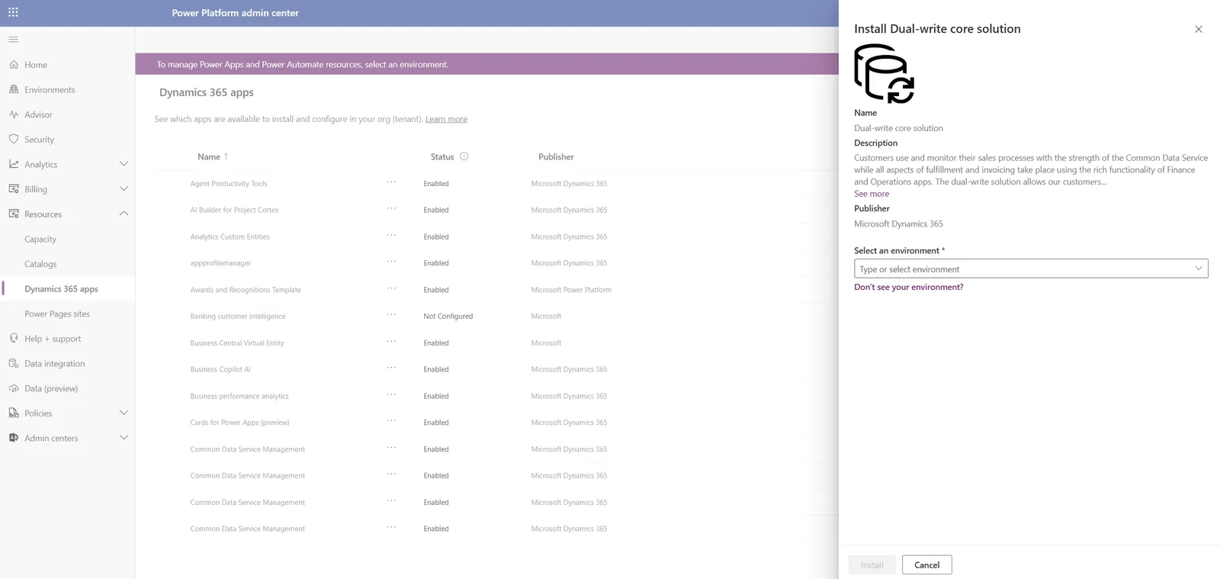Click the Cancel button

tap(926, 565)
